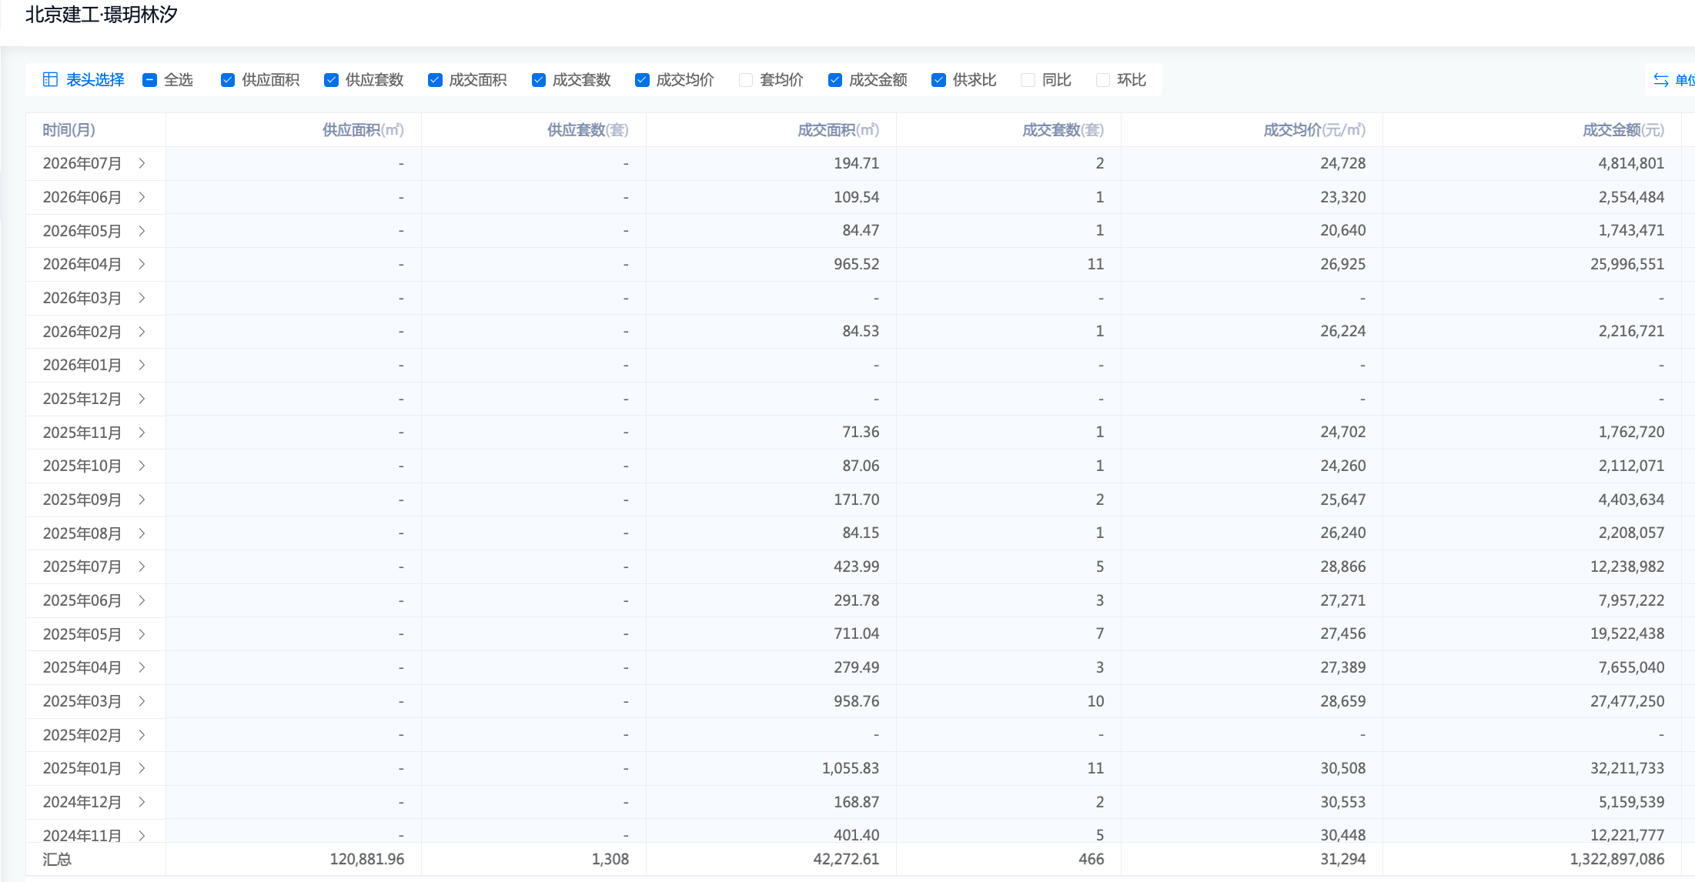Enable the 环比 checkbox

point(1103,80)
